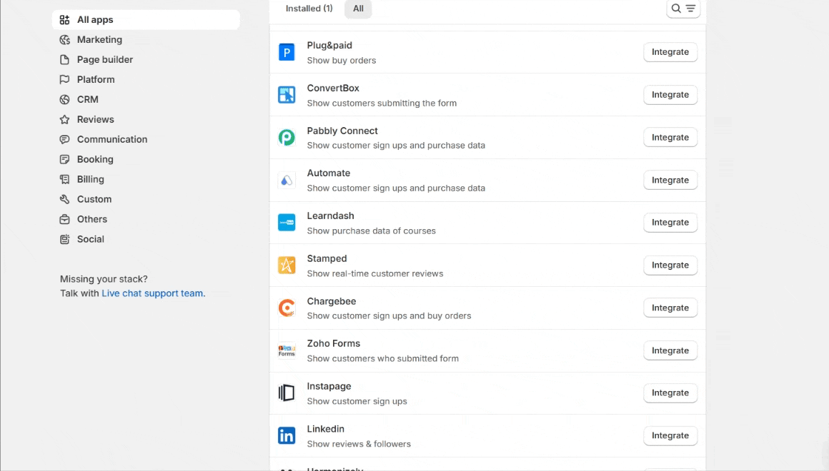Image resolution: width=829 pixels, height=471 pixels.
Task: Click 'Show customers submitting the form' text
Action: 382,103
